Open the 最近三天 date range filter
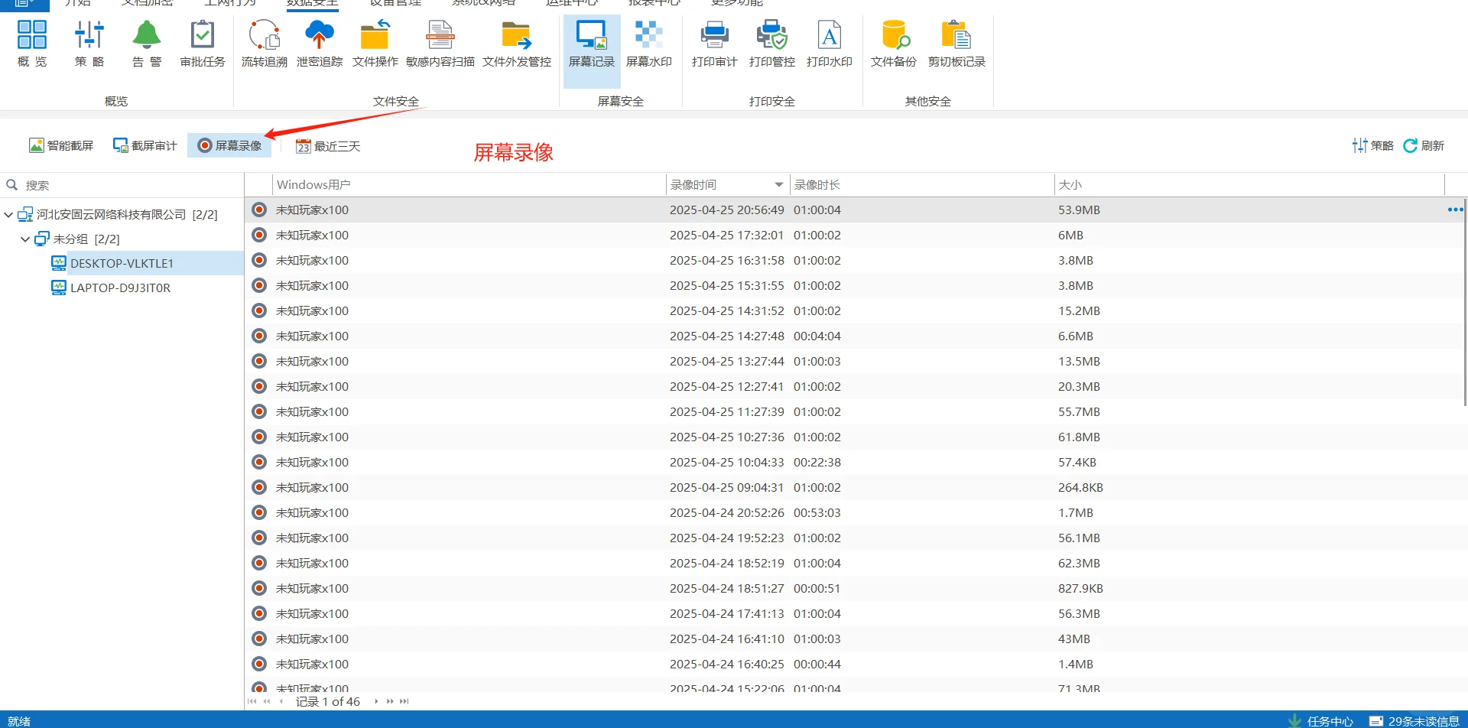The width and height of the screenshot is (1468, 728). point(328,146)
